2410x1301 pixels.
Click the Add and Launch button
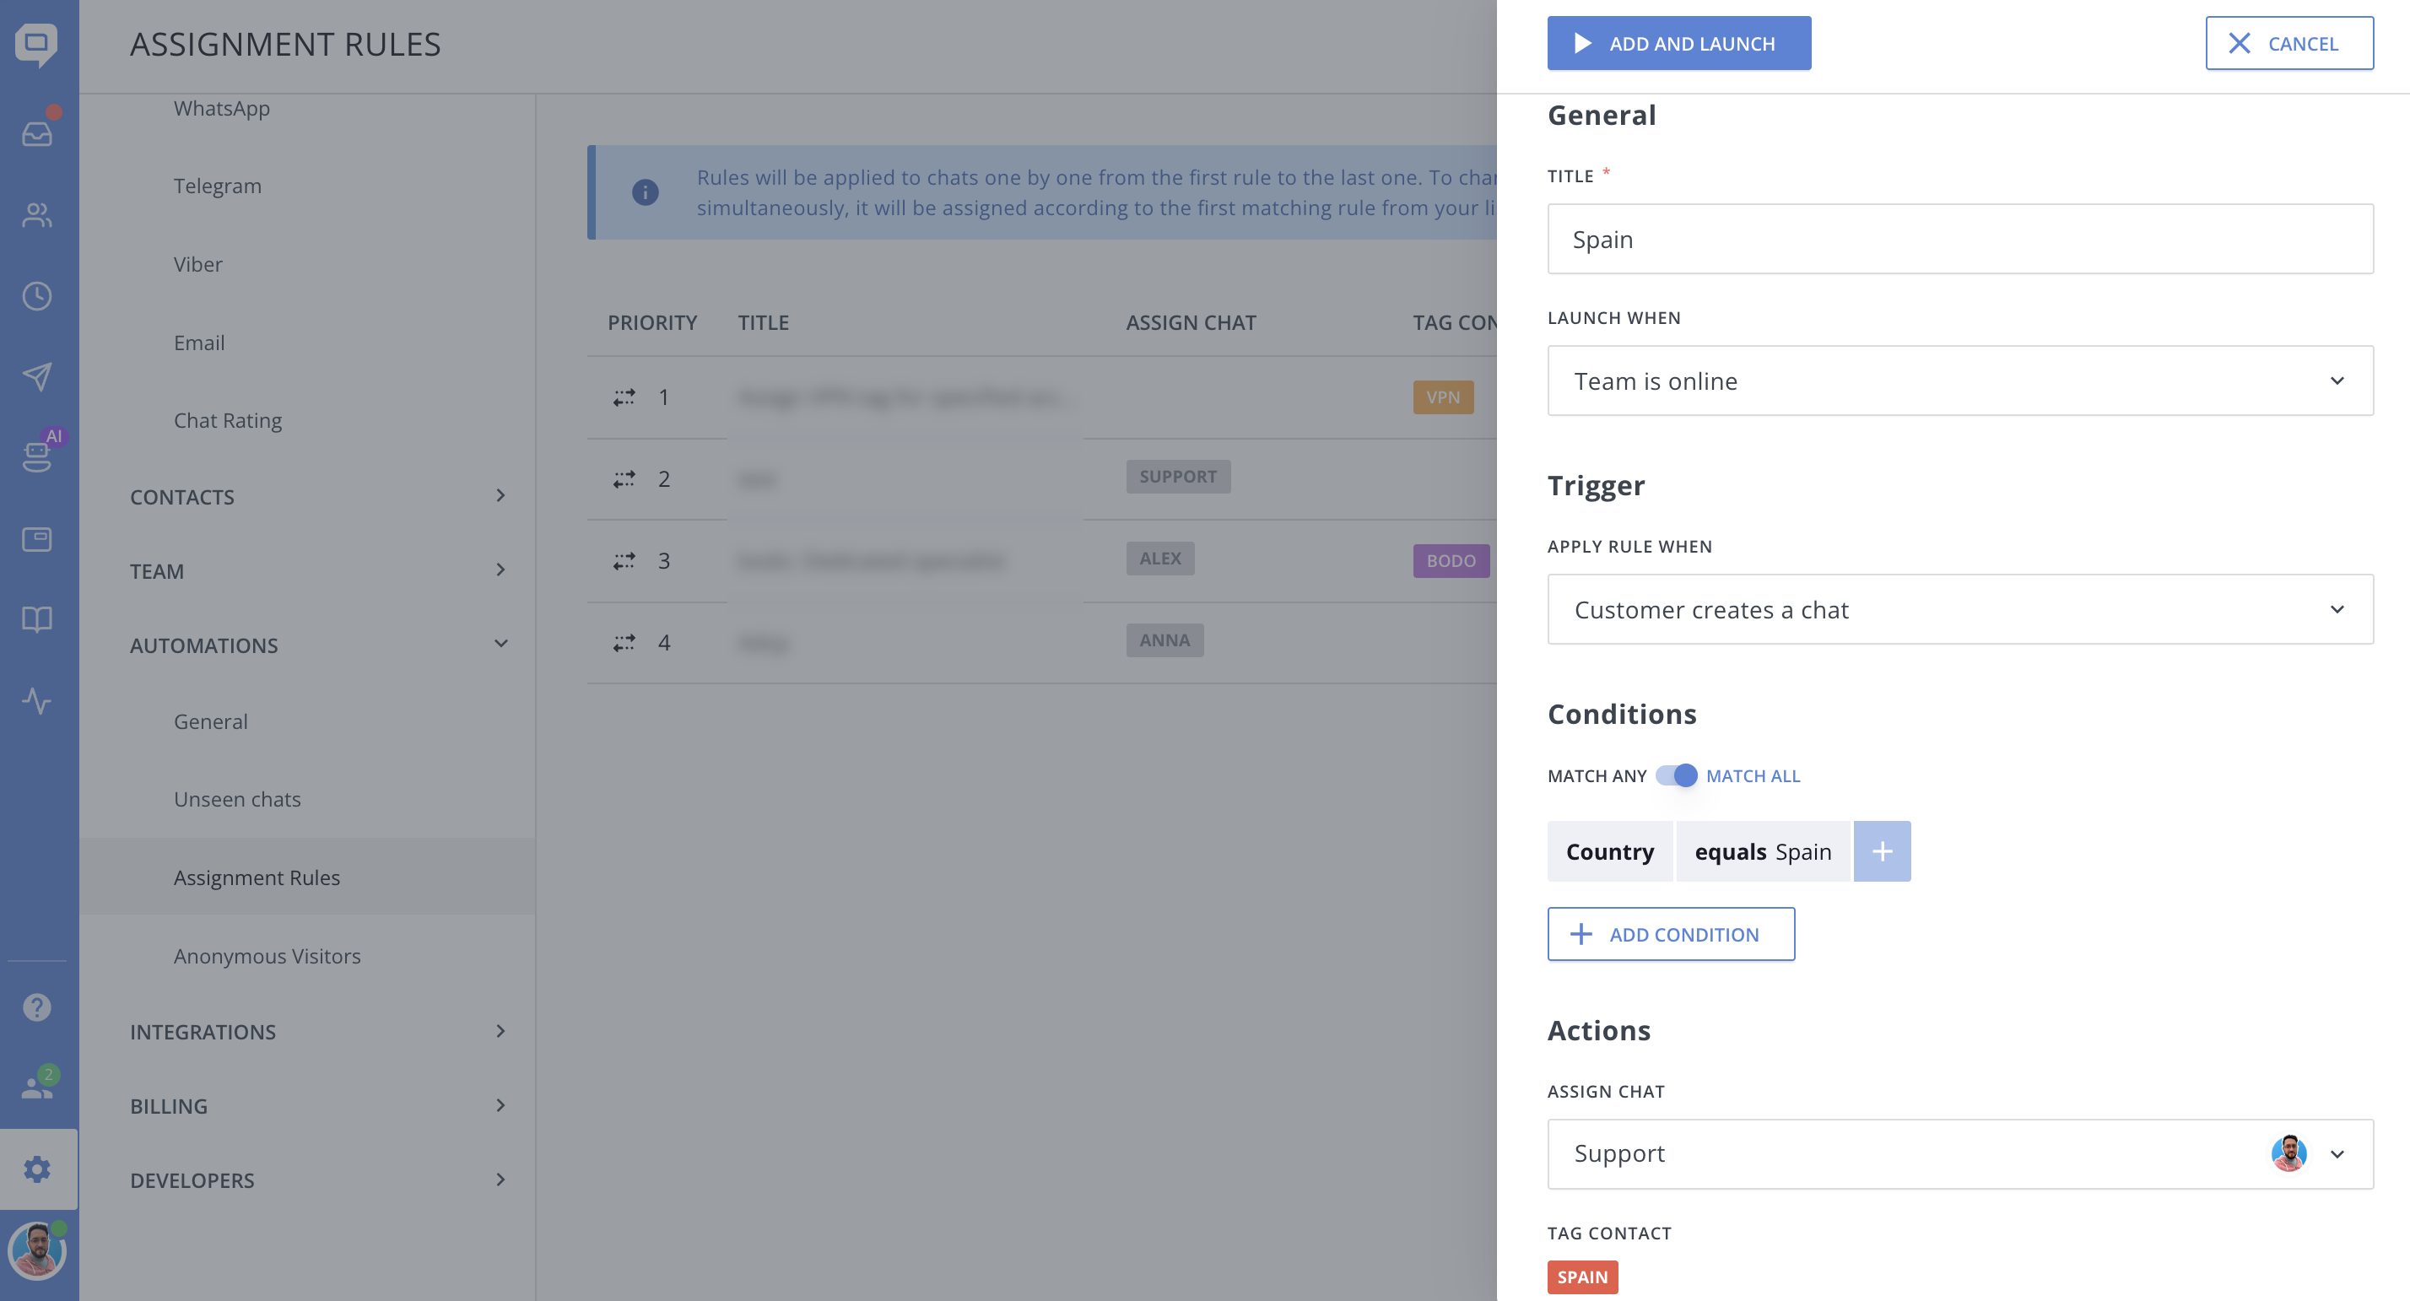[1678, 43]
